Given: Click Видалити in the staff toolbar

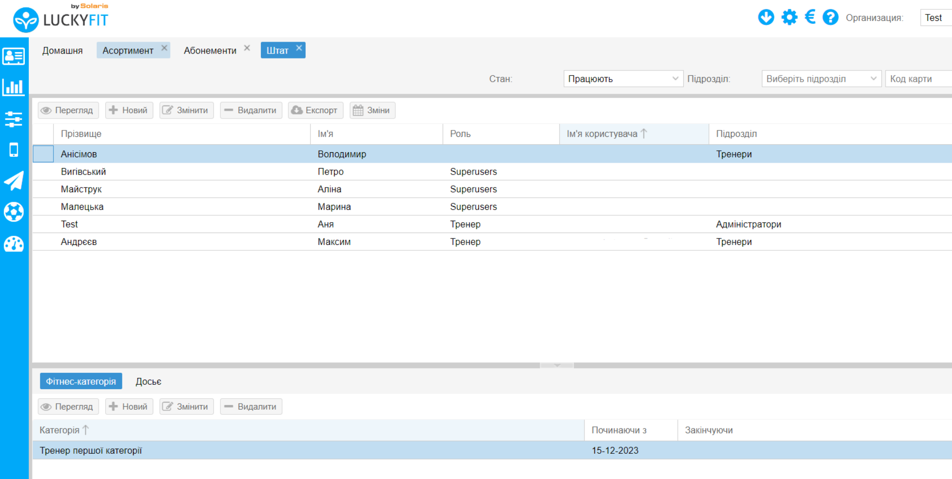Looking at the screenshot, I should pos(251,110).
